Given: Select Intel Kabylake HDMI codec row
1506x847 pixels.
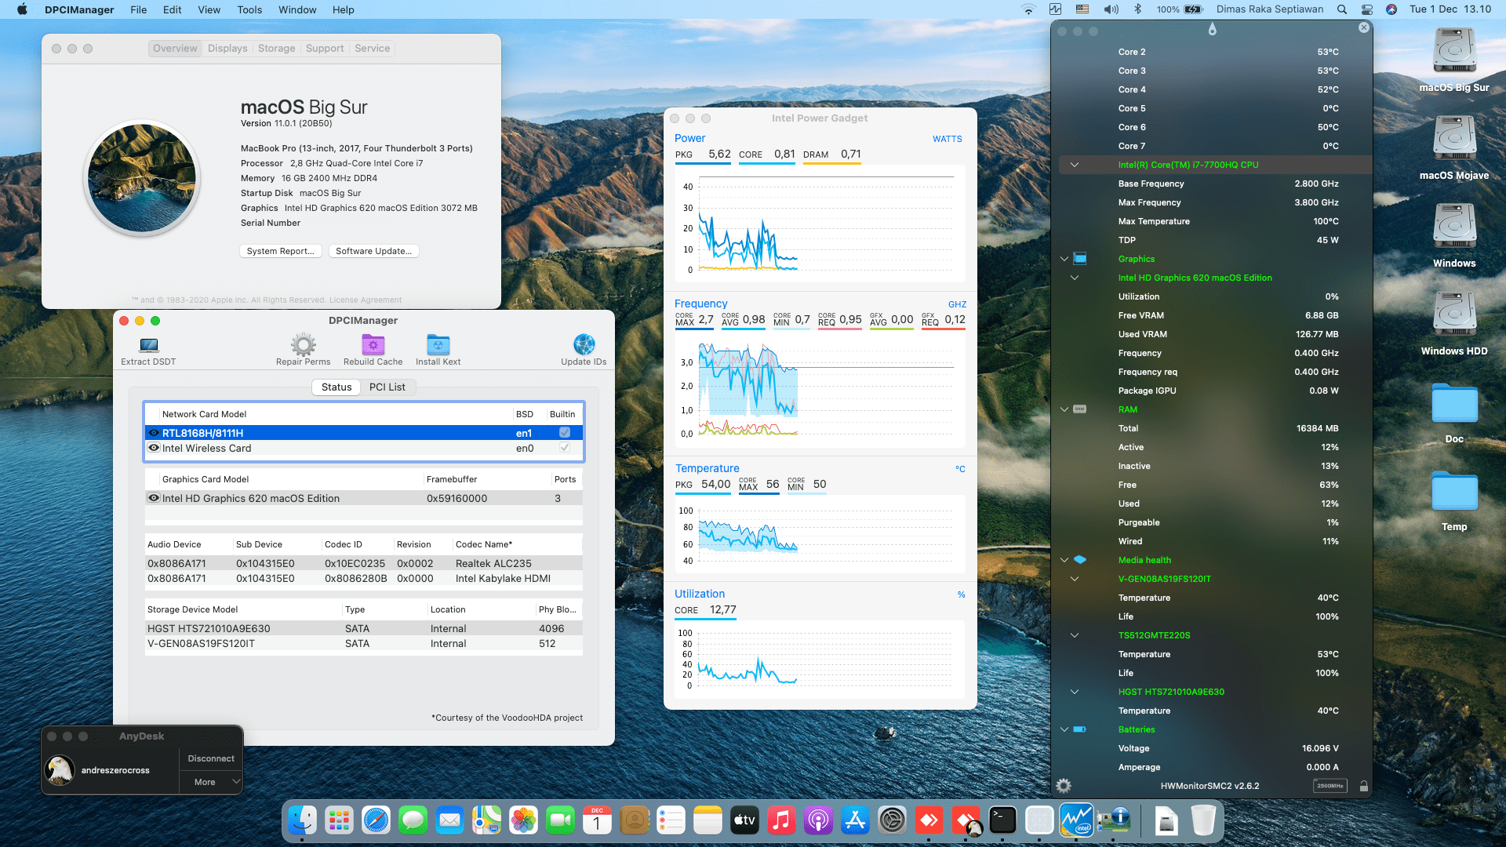Looking at the screenshot, I should point(364,578).
